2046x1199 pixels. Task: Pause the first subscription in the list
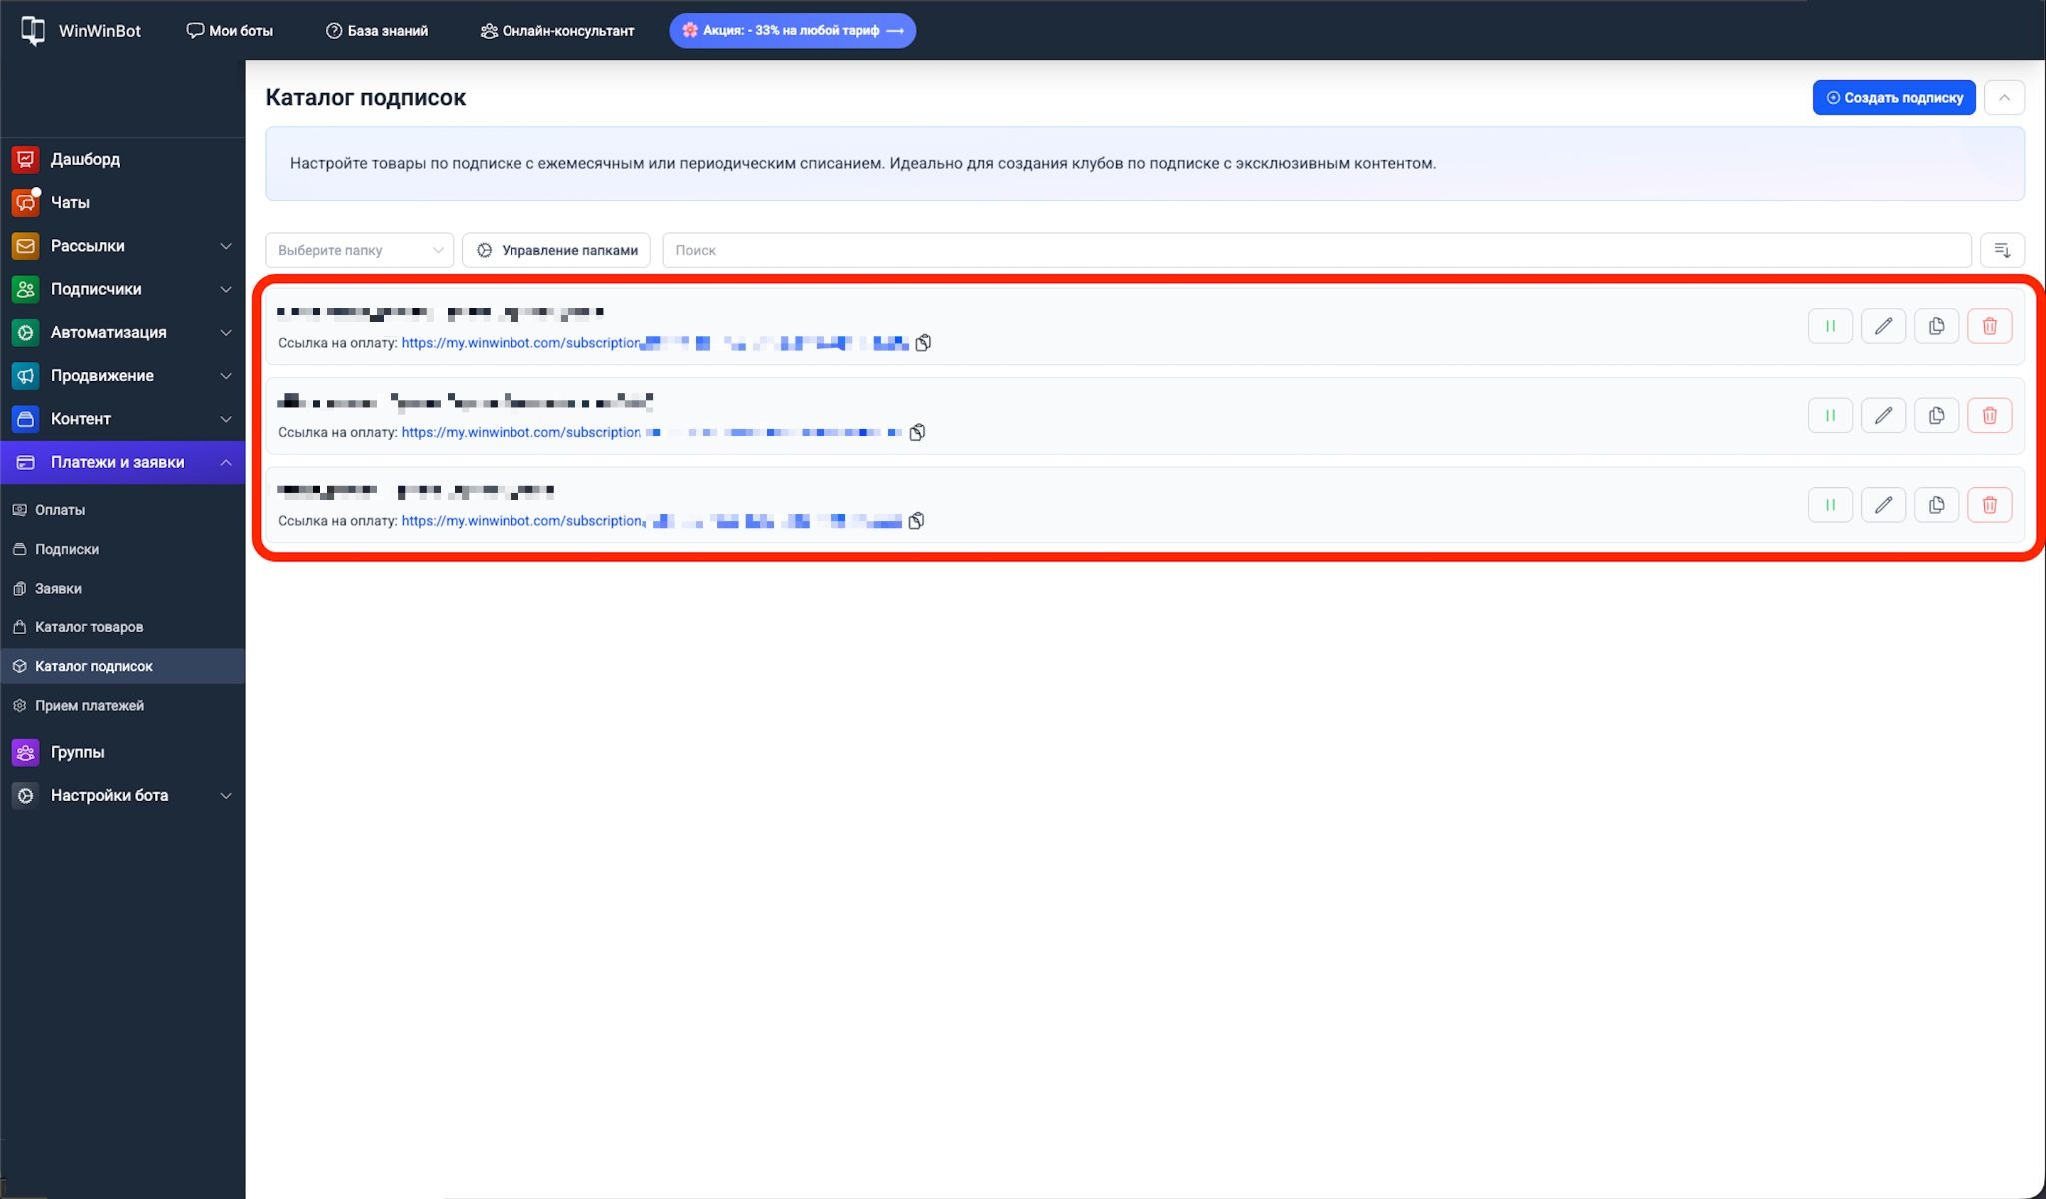point(1830,326)
